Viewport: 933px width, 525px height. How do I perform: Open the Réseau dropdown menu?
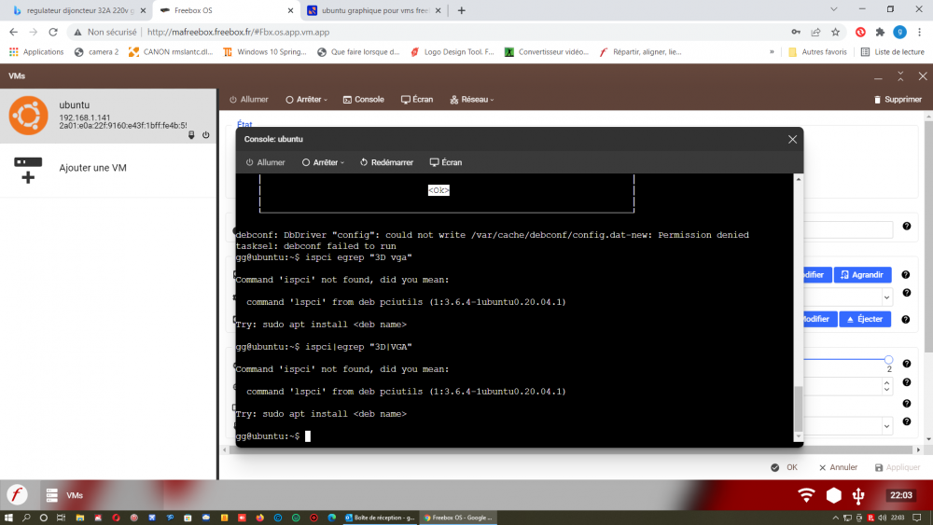pyautogui.click(x=471, y=100)
